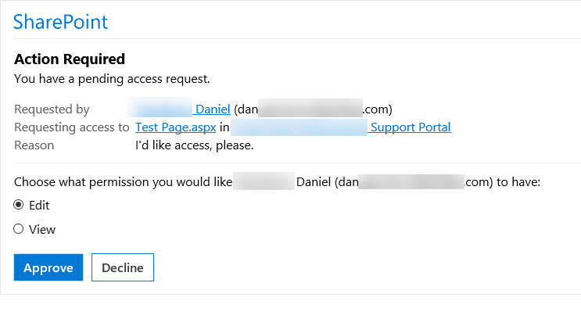Screen dimensions: 581x326
Task: Click the 'Edit' option label text
Action: [x=39, y=206]
